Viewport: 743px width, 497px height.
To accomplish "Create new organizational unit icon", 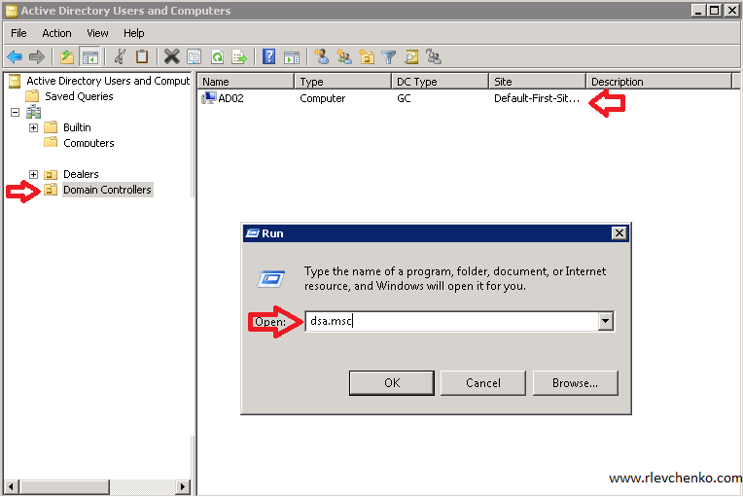I will point(367,56).
